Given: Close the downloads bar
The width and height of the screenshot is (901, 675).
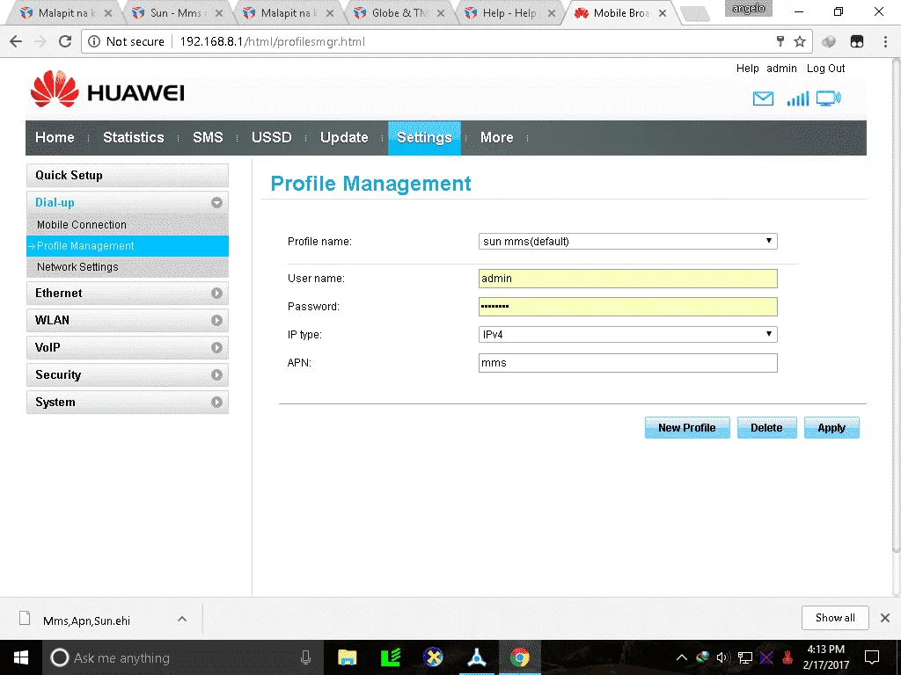Looking at the screenshot, I should (x=885, y=618).
